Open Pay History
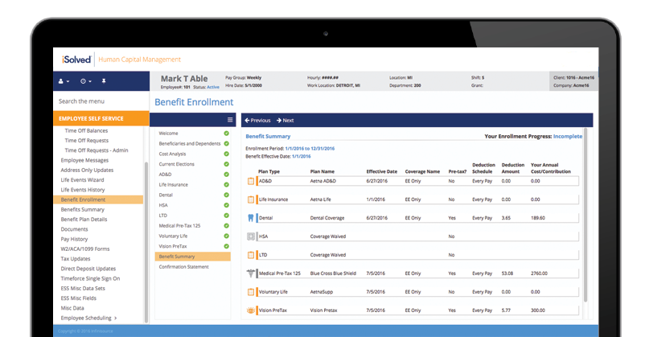This screenshot has width=645, height=337. (x=75, y=239)
